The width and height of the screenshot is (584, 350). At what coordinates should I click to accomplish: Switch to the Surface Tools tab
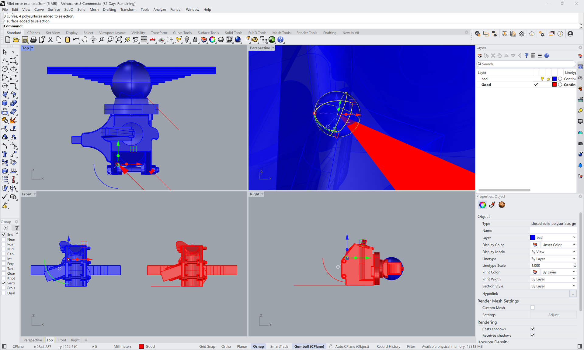tap(208, 33)
